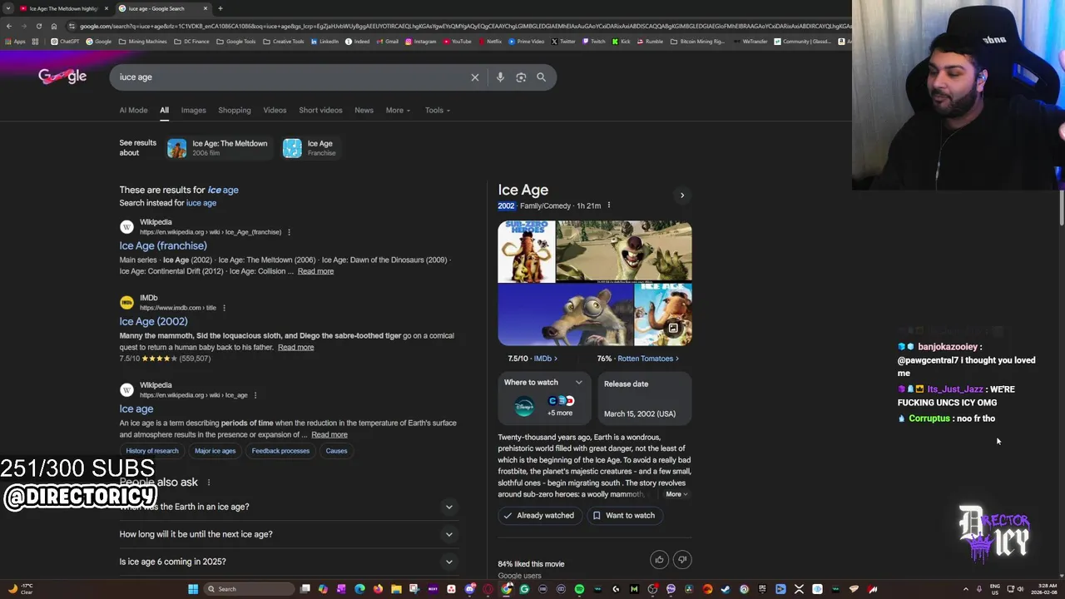Switch to AI Mode tab
This screenshot has height=599, width=1065.
pyautogui.click(x=133, y=110)
